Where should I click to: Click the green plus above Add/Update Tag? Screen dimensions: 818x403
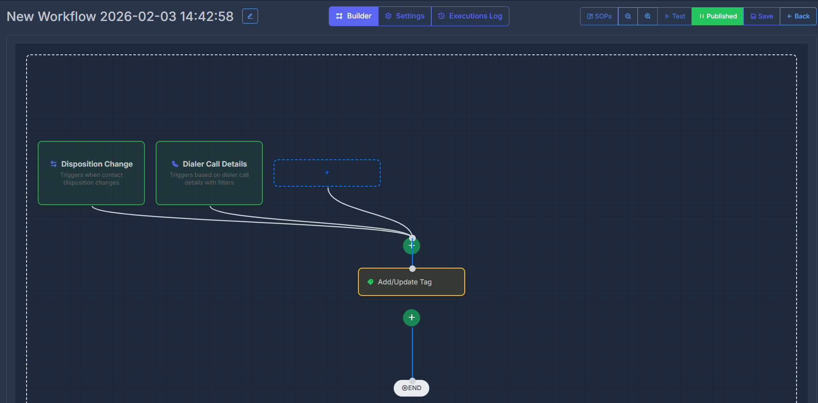(x=411, y=245)
